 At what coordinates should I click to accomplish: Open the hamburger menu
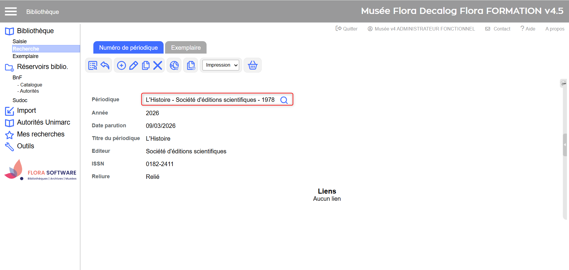click(x=11, y=12)
